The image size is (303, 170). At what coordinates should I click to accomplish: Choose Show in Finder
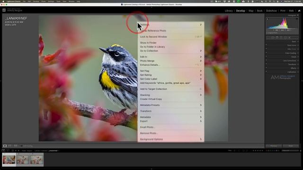[x=171, y=42]
